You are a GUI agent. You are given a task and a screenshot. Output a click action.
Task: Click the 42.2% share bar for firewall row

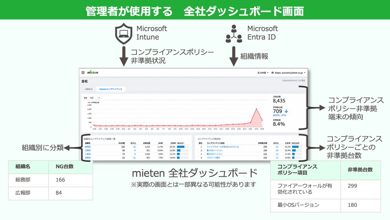click(x=297, y=147)
